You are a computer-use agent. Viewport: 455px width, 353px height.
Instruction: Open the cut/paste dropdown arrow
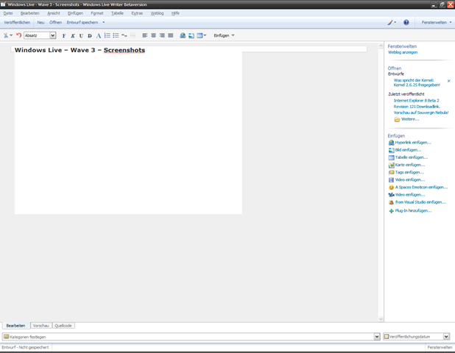(11, 35)
